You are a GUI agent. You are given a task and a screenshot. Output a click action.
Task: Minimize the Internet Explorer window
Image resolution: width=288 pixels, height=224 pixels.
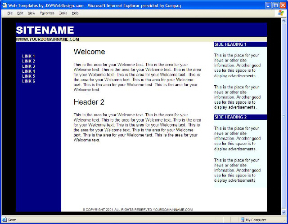pyautogui.click(x=268, y=5)
